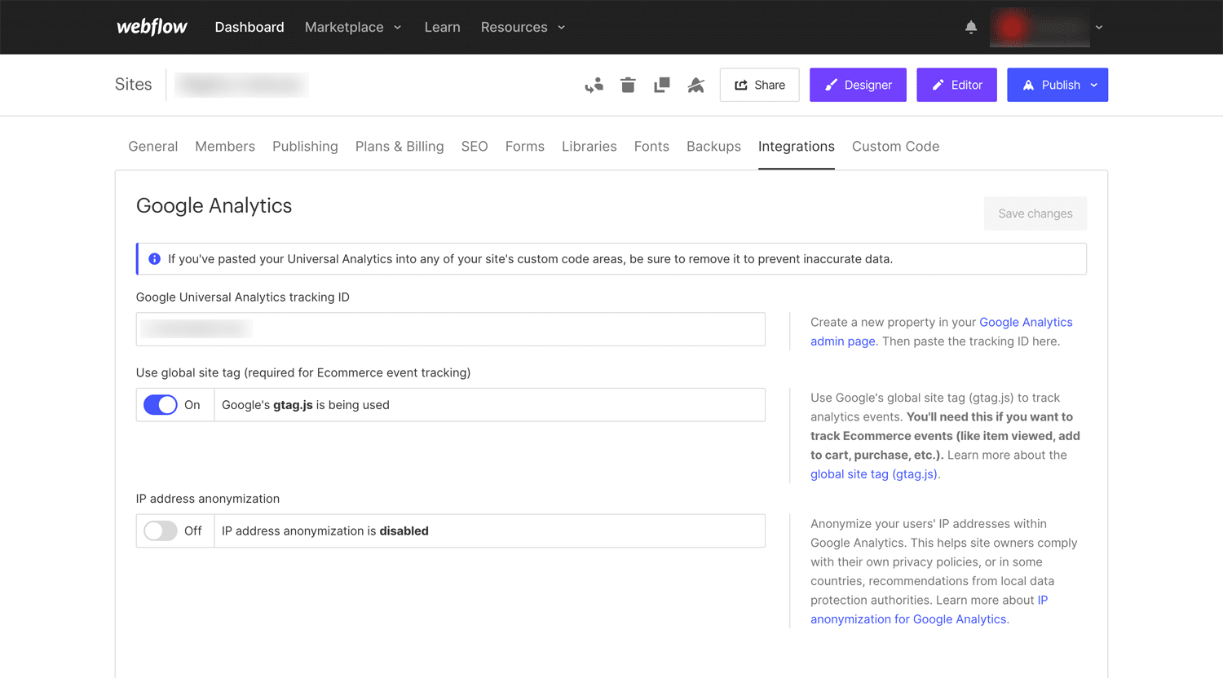Click the blurred site name
Image resolution: width=1223 pixels, height=678 pixels.
pyautogui.click(x=241, y=85)
